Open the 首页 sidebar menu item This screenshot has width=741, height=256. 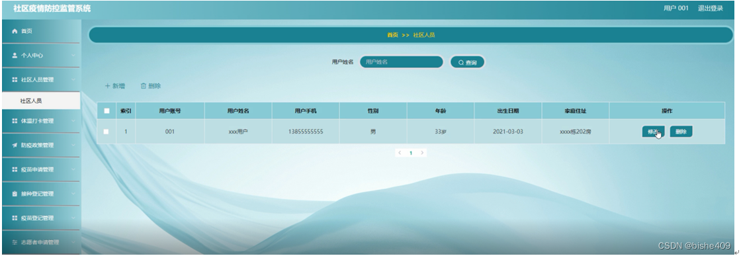[x=41, y=31]
